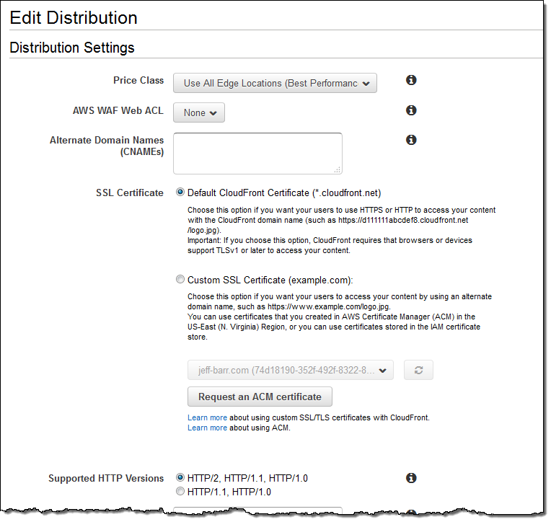The width and height of the screenshot is (551, 522).
Task: Refresh the ACM certificate list
Action: (x=418, y=371)
